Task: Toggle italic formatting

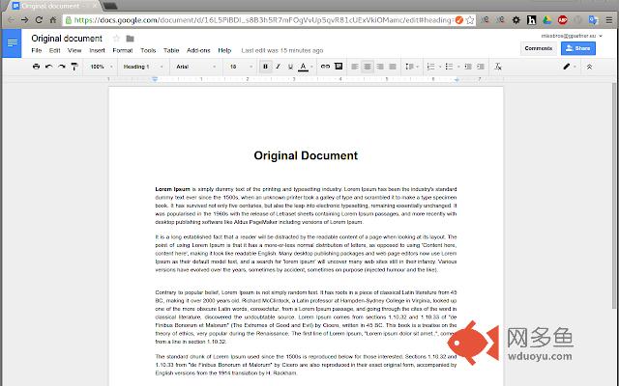Action: [278, 67]
